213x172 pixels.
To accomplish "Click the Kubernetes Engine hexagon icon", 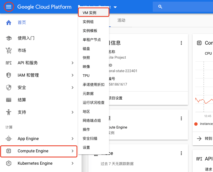I will [9, 163].
